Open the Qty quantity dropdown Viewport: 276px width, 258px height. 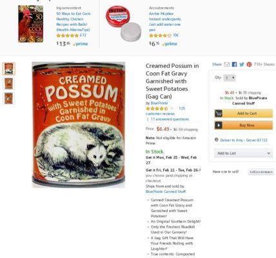pyautogui.click(x=230, y=77)
